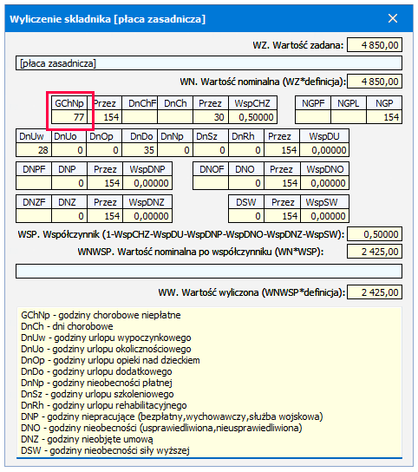Select the 0,00000 value under WspDU
418x472 pixels.
[x=324, y=150]
